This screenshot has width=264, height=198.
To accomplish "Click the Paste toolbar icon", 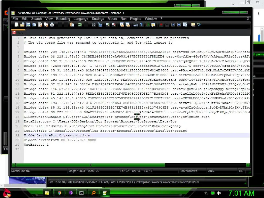I will (72, 24).
